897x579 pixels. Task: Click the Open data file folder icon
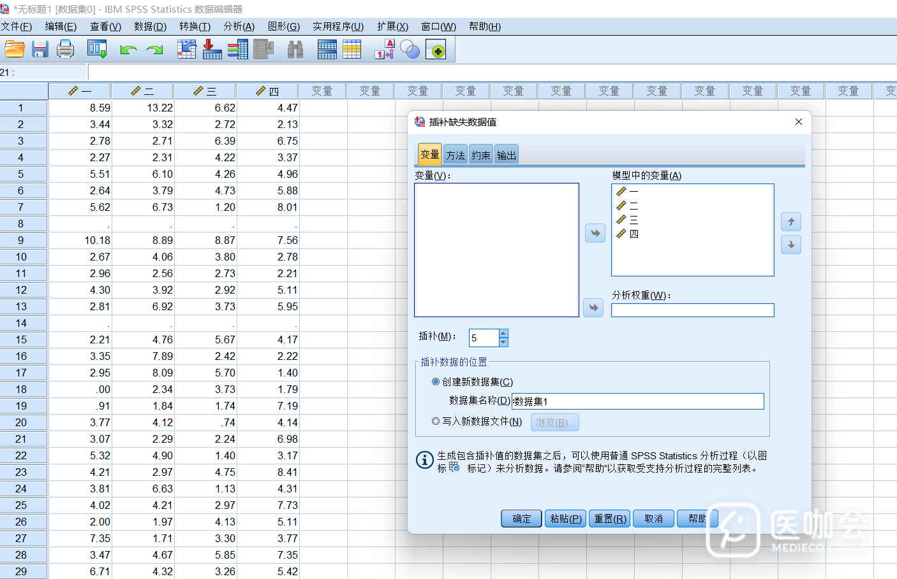click(14, 49)
